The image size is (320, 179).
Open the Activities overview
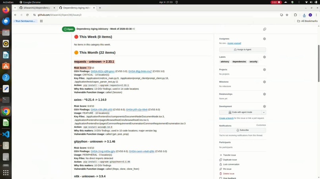(8, 2)
